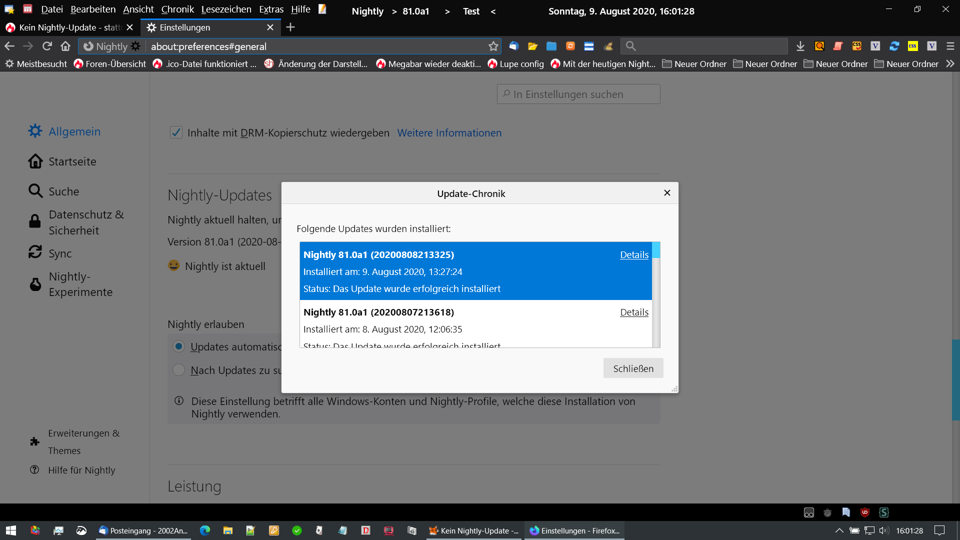
Task: Click the home button icon
Action: point(65,46)
